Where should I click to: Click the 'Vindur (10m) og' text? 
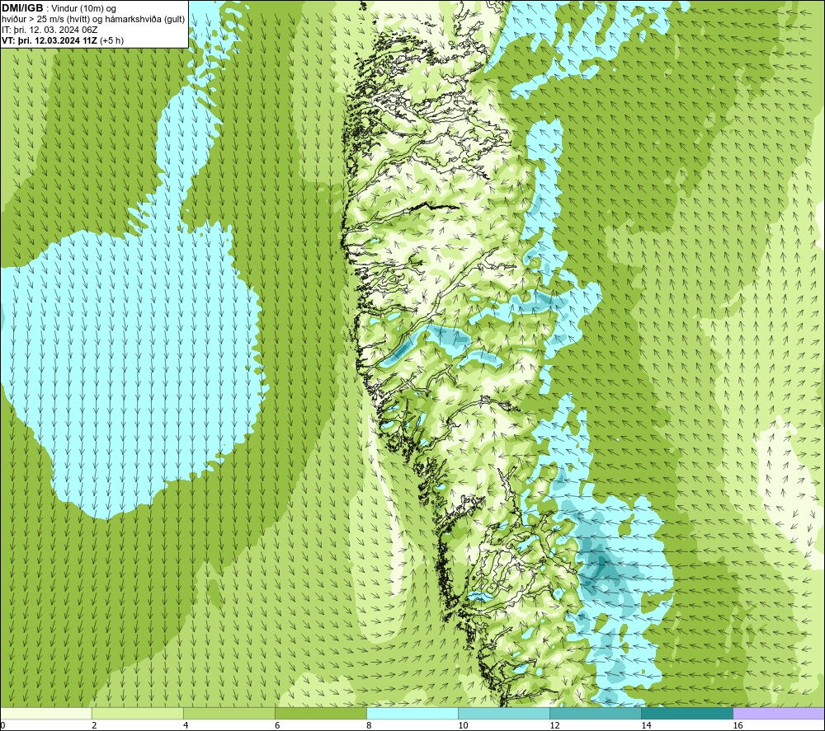(83, 9)
